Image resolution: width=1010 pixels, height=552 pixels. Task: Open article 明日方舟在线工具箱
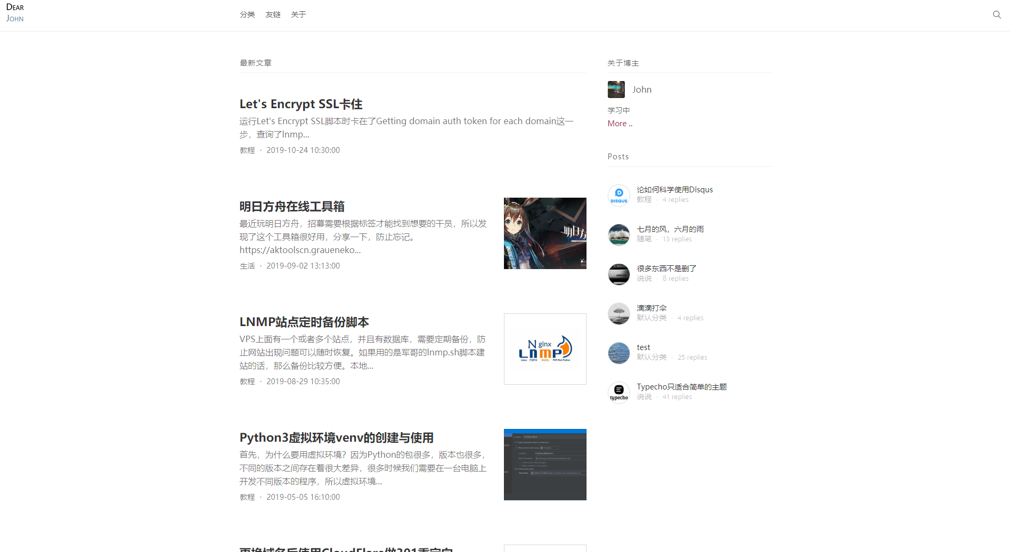click(x=292, y=206)
